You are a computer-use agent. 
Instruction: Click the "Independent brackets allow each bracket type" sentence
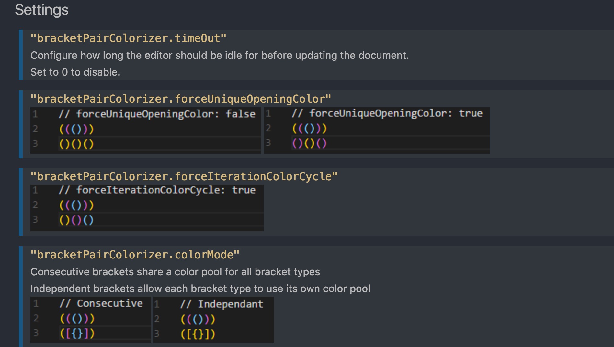[x=200, y=289]
